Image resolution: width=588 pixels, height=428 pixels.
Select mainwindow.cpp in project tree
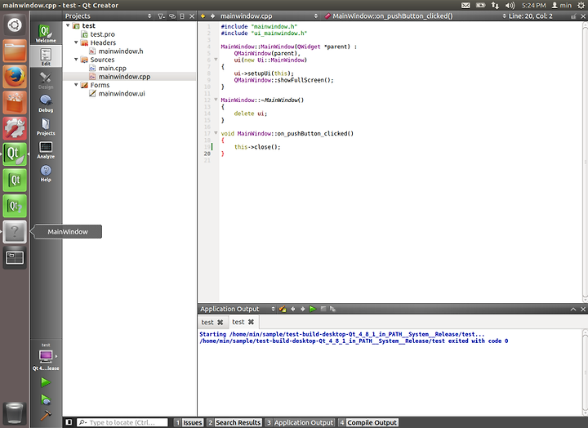click(x=124, y=77)
